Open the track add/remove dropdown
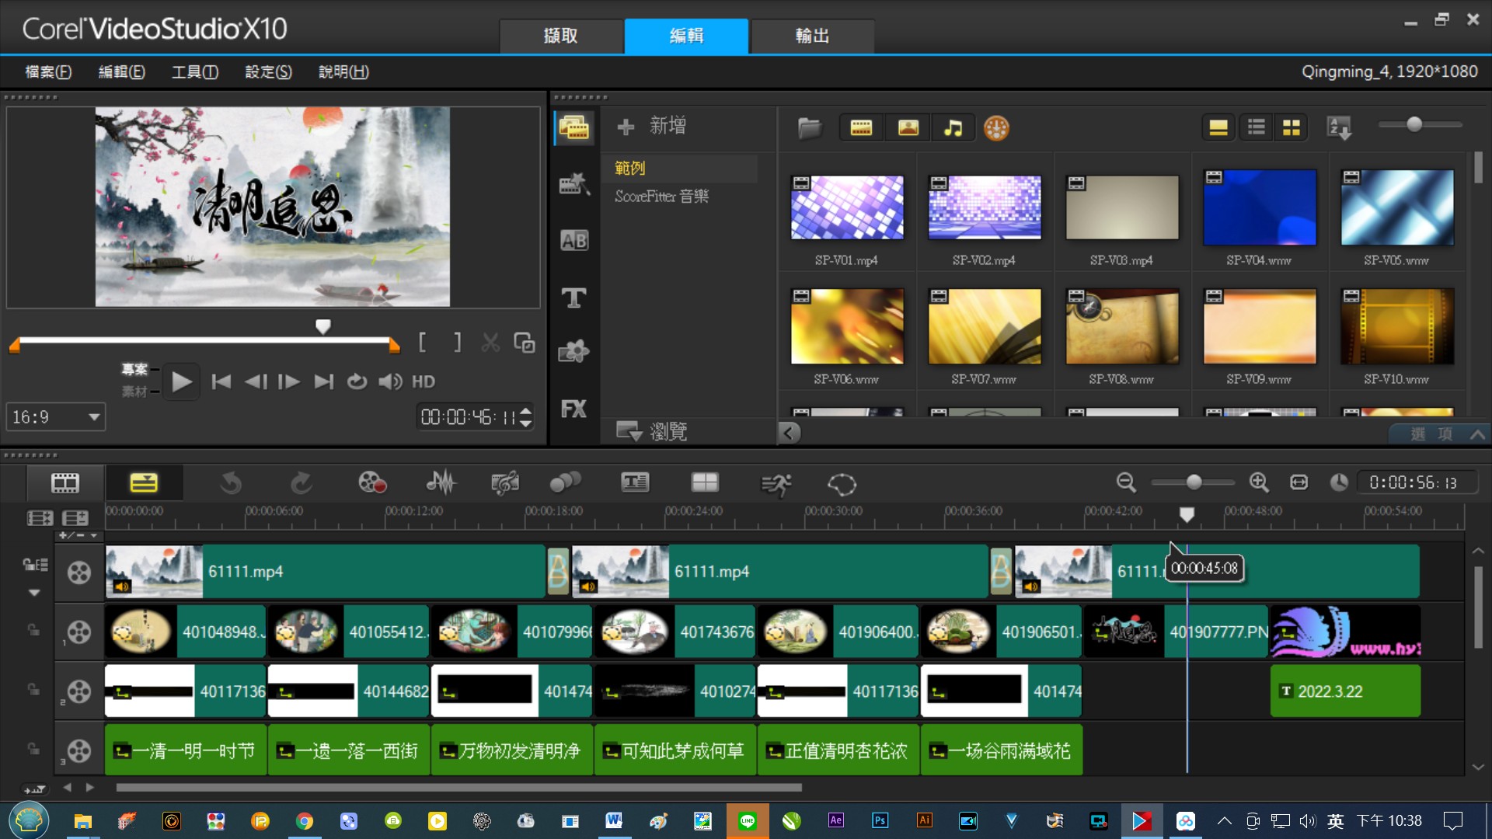 78,535
